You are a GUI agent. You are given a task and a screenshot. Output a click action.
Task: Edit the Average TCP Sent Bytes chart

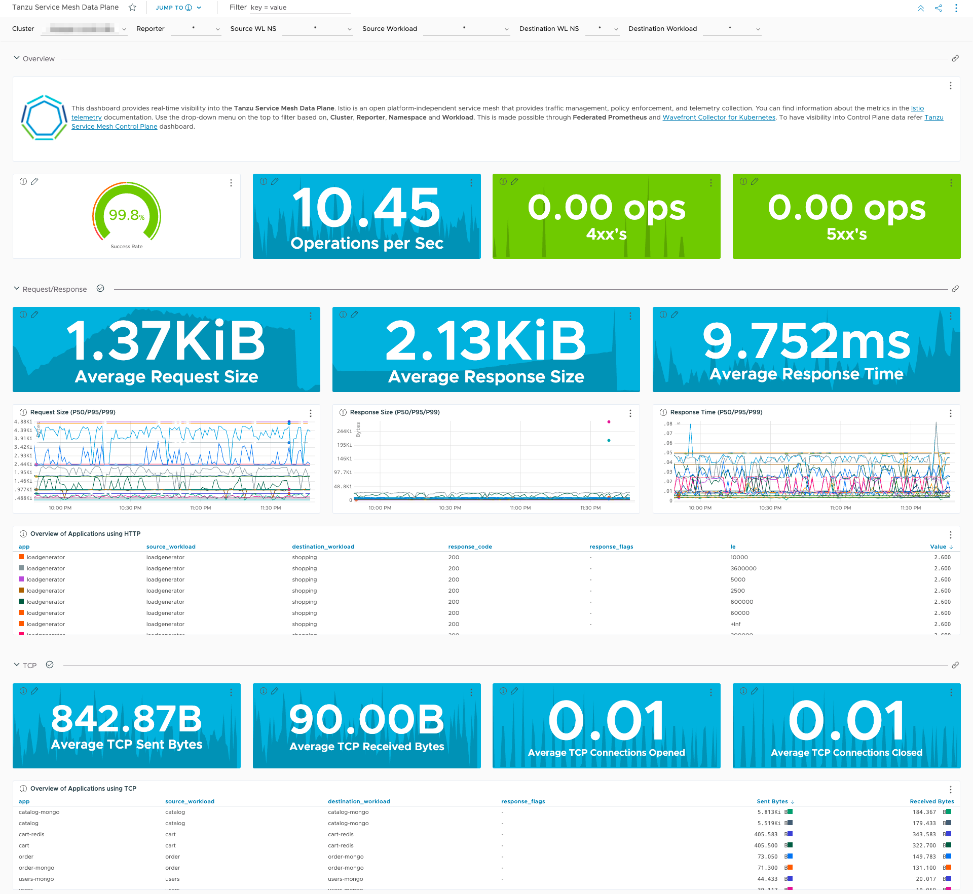[x=34, y=691]
